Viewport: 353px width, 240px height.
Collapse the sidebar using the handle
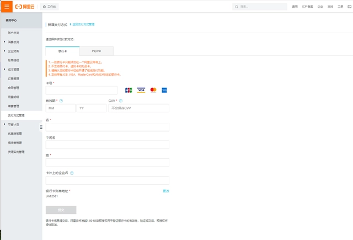pos(41,127)
